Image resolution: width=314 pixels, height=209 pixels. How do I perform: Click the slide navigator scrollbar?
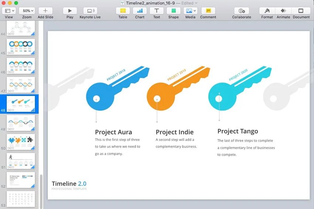(41, 191)
